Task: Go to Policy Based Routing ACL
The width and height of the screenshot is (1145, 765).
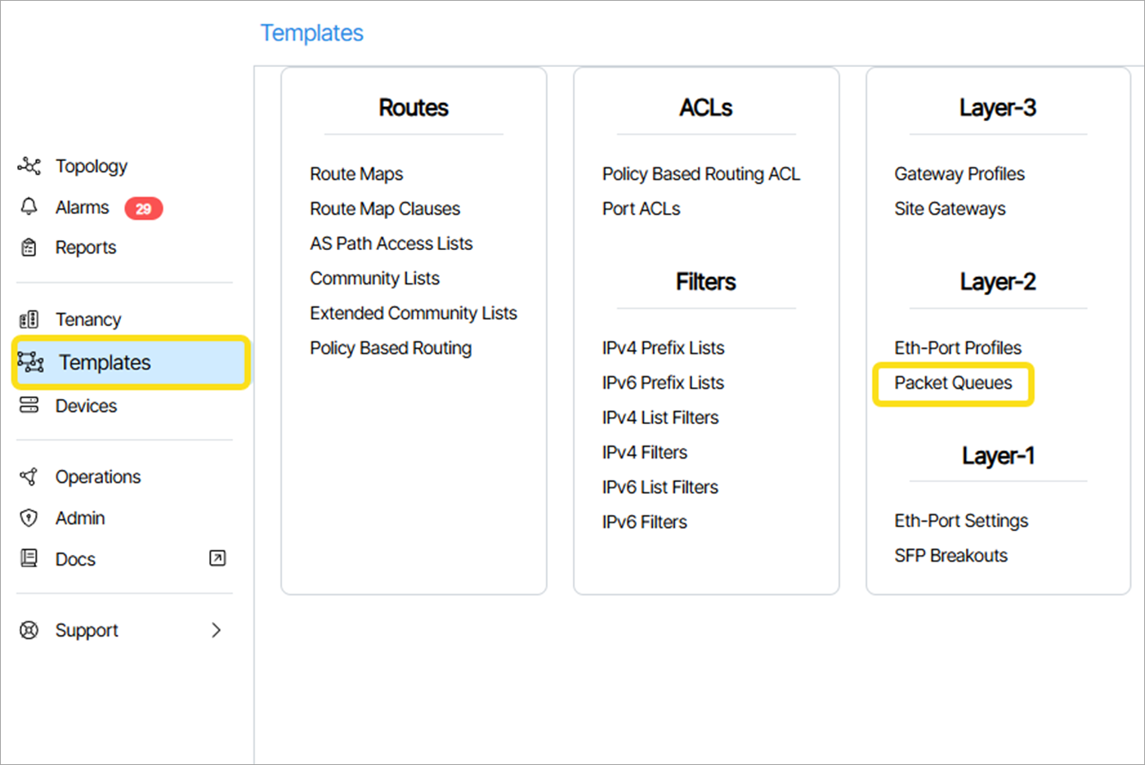Action: [701, 174]
